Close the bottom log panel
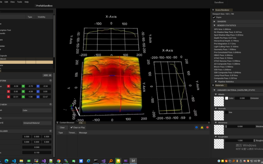The height and width of the screenshot is (164, 263). click(x=209, y=122)
